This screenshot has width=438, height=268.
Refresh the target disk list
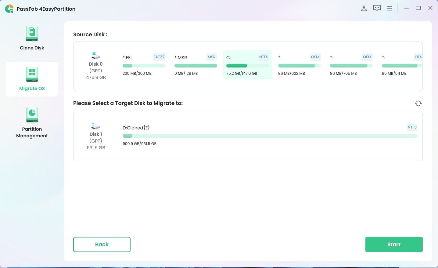tap(418, 103)
